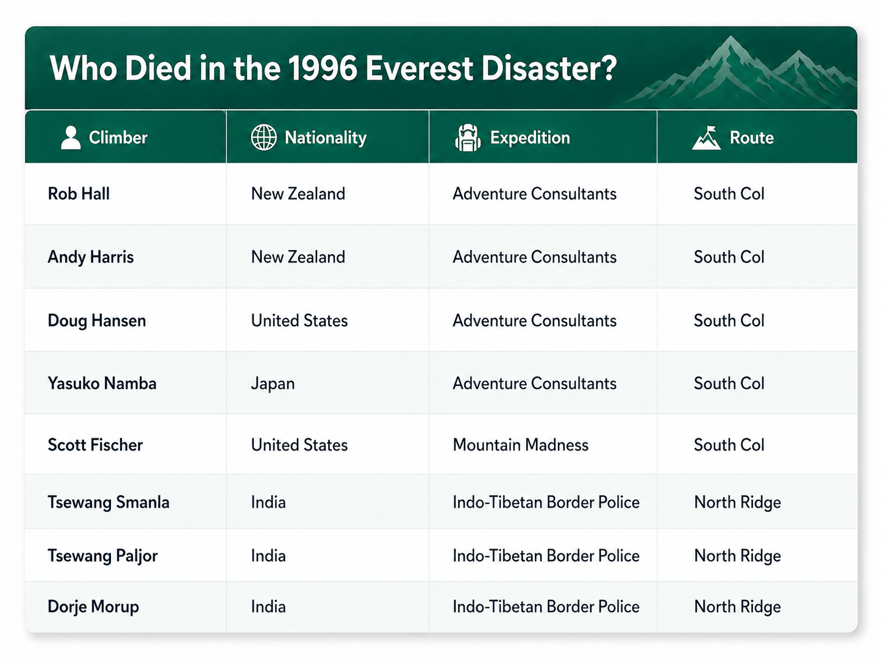The width and height of the screenshot is (883, 662).
Task: Click Dorje Morup's Indo-Tibetan Border Police cell
Action: pos(543,607)
